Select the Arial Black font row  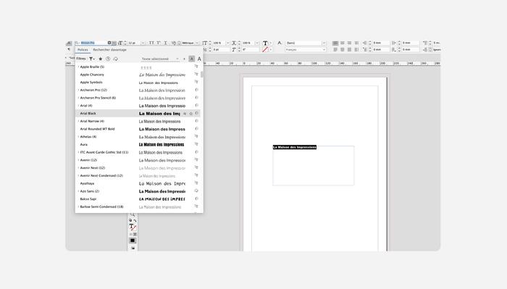(138, 114)
